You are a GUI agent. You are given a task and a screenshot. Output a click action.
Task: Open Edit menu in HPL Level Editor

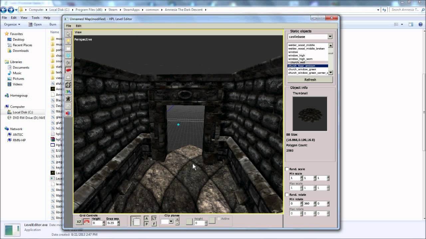[x=79, y=26]
